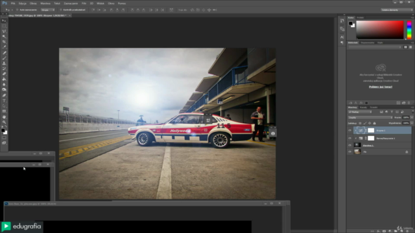415x233 pixels.
Task: Switch Libraries panel to grid view
Action: 405,47
